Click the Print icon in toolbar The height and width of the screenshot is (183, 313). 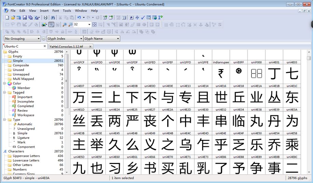point(45,17)
